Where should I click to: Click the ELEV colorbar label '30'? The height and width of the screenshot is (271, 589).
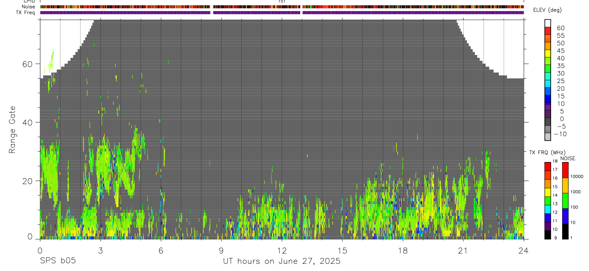(560, 74)
